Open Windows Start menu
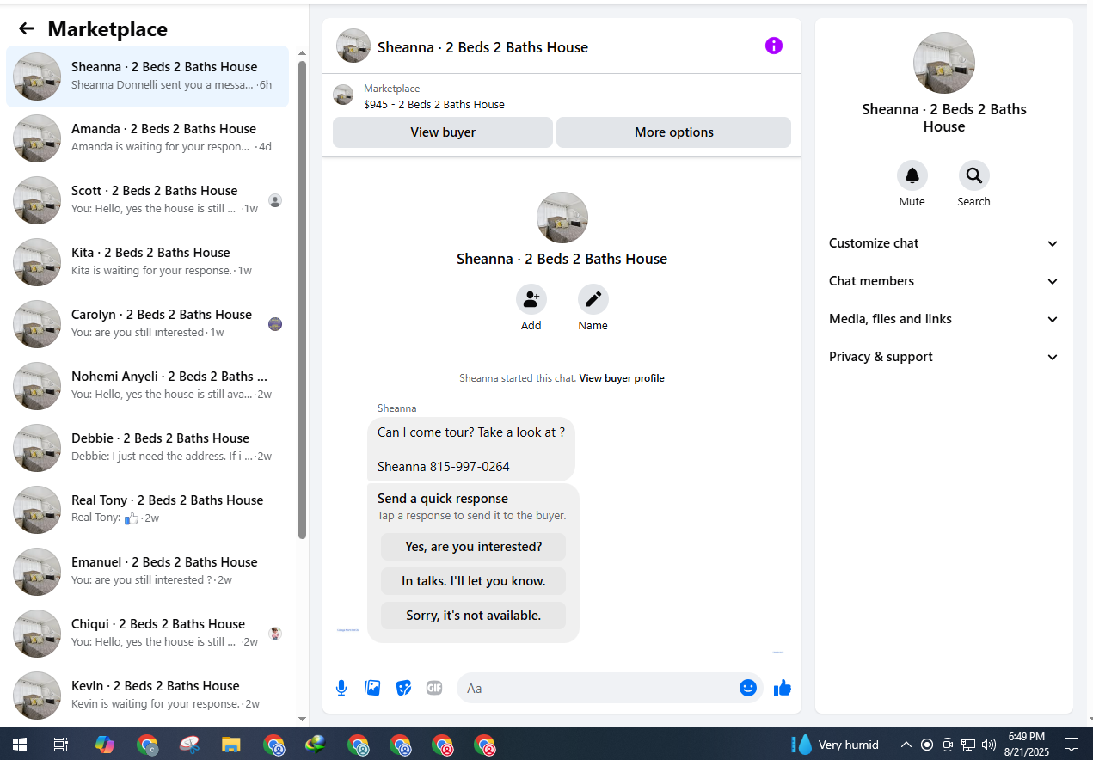 [20, 745]
